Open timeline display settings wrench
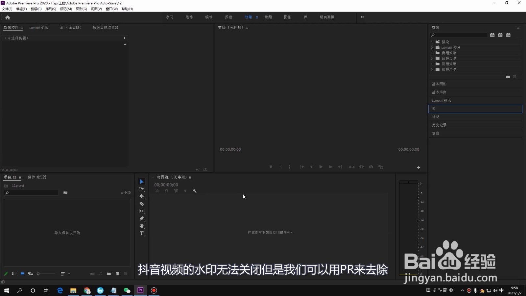Viewport: 526px width, 296px height. click(x=195, y=191)
